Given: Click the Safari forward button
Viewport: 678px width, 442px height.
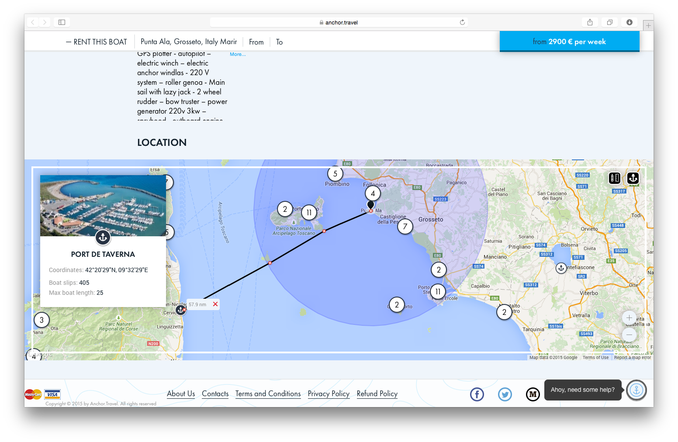Looking at the screenshot, I should 45,22.
